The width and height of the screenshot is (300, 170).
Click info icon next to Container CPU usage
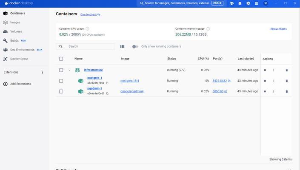[87, 28]
